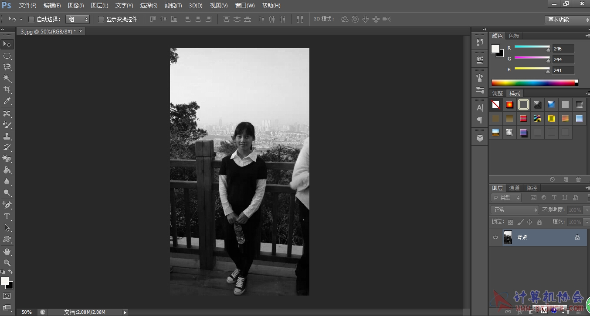Select the Patch healing tool
590x316 pixels.
tap(7, 113)
